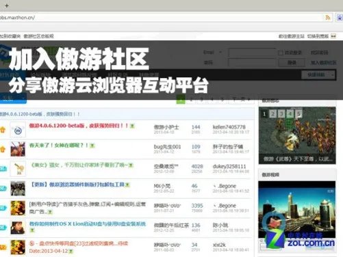Click 切换到宽版 wide layout link

(x=318, y=36)
